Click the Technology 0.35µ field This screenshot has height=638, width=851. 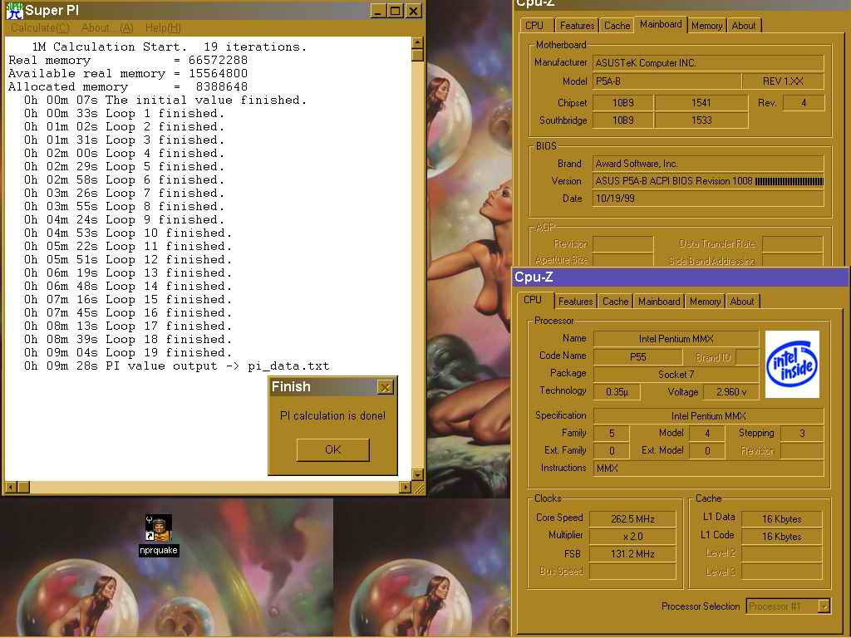pos(617,392)
